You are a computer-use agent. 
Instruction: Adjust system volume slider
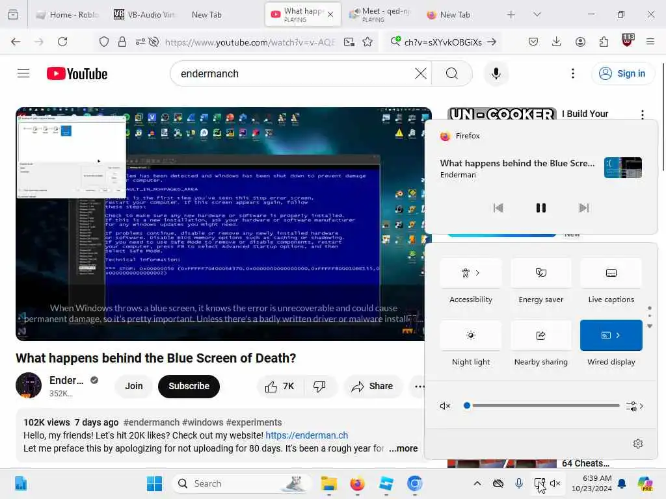point(543,405)
